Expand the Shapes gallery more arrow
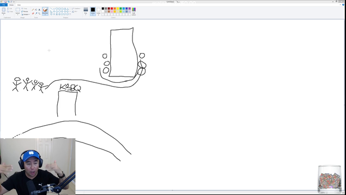 tap(70, 14)
